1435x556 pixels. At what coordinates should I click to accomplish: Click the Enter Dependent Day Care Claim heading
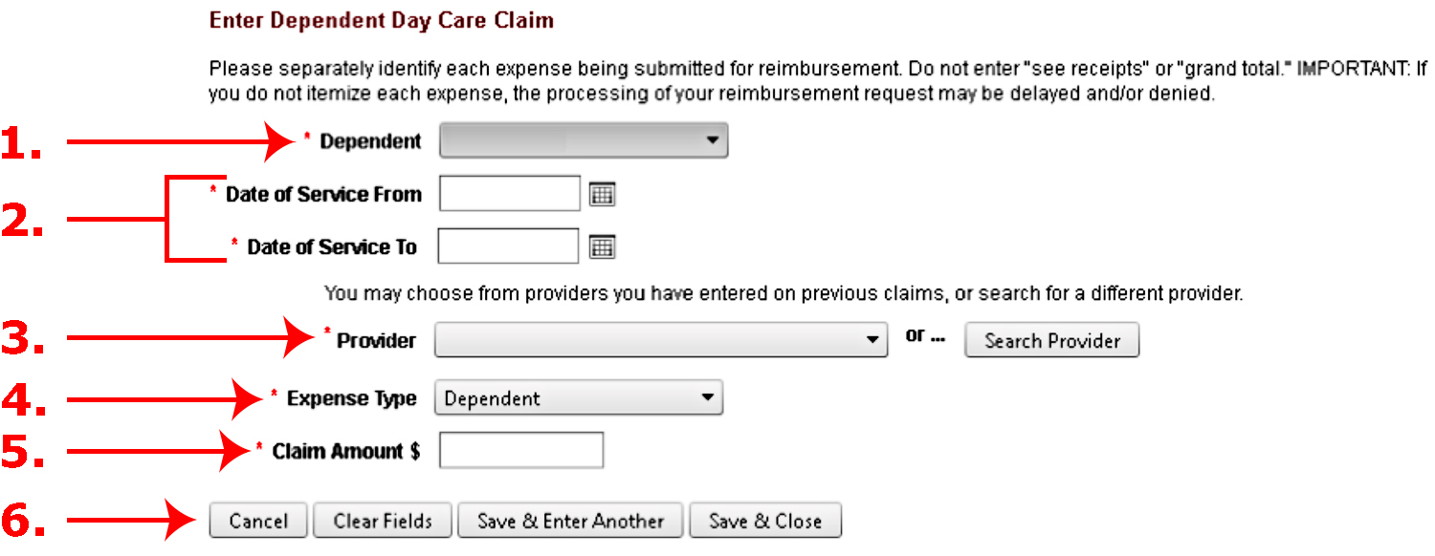[381, 20]
